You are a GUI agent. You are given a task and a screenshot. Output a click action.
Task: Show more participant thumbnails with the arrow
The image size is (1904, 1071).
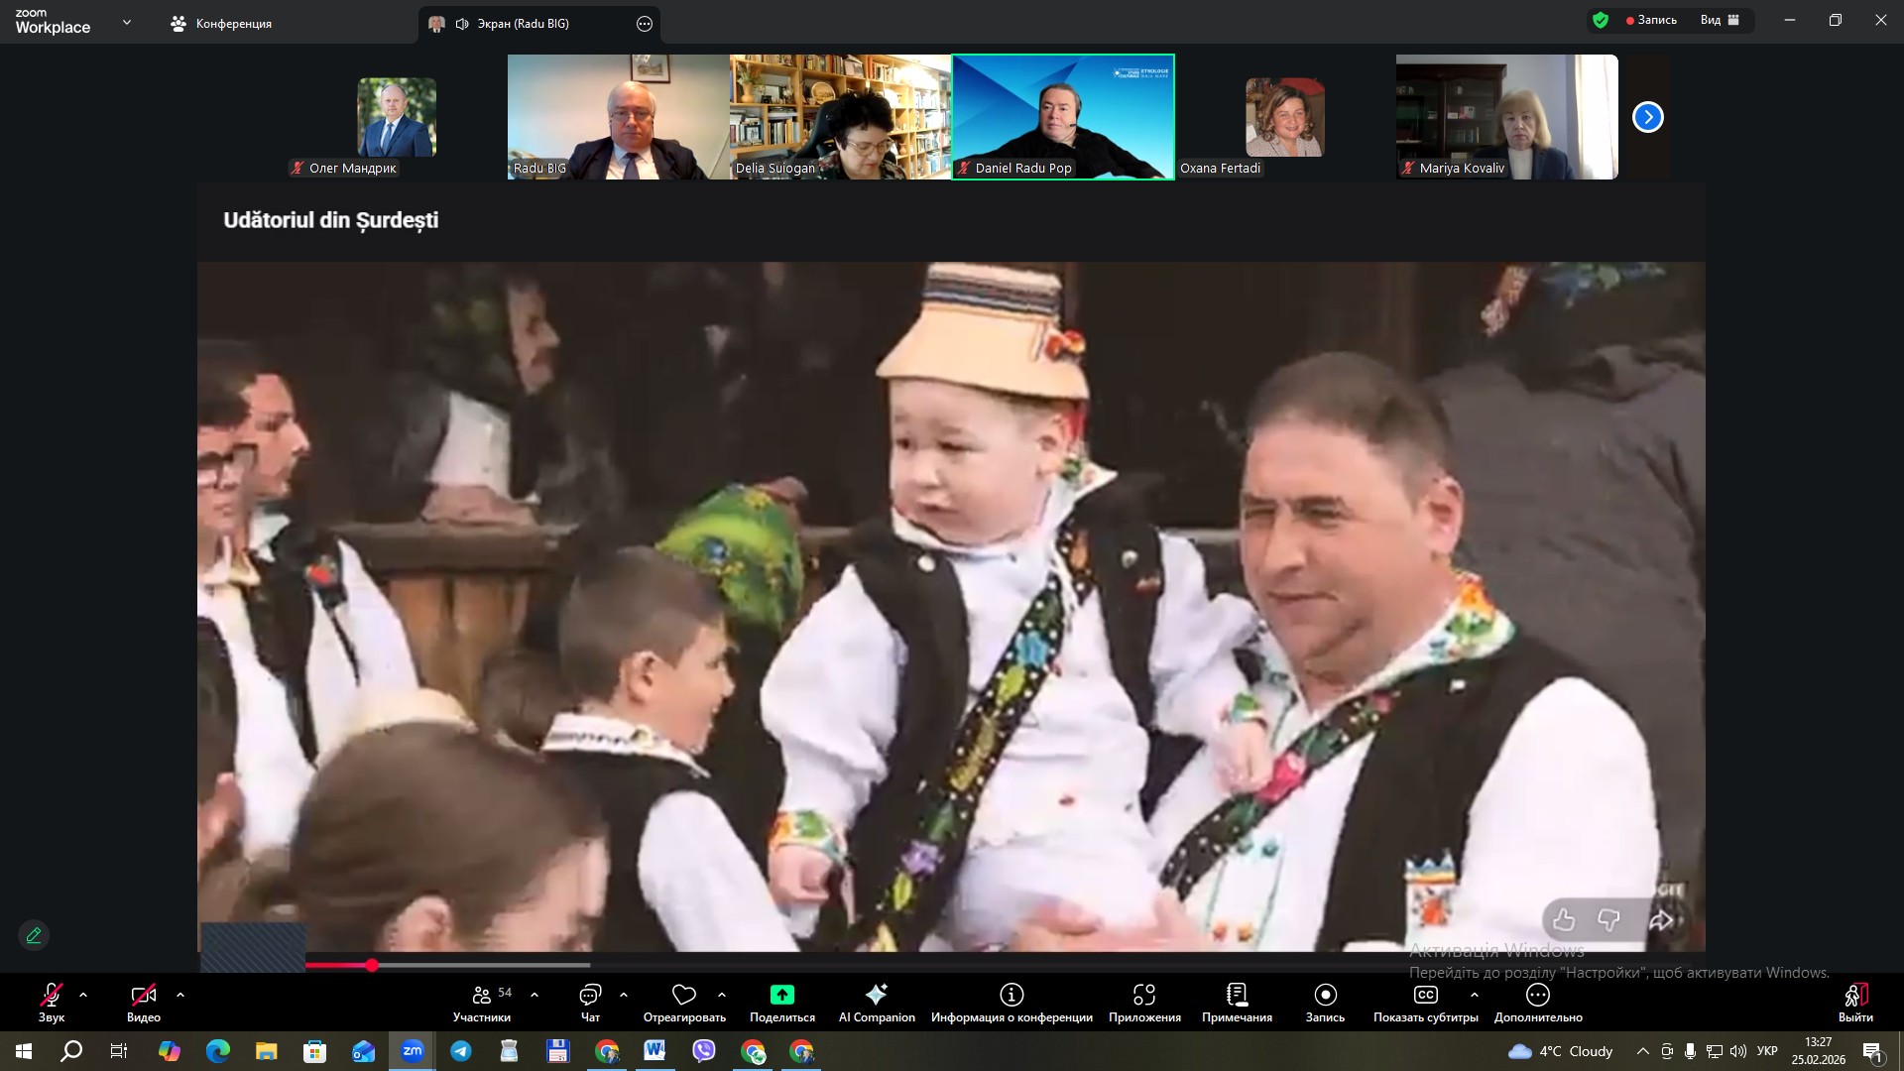[x=1647, y=117]
